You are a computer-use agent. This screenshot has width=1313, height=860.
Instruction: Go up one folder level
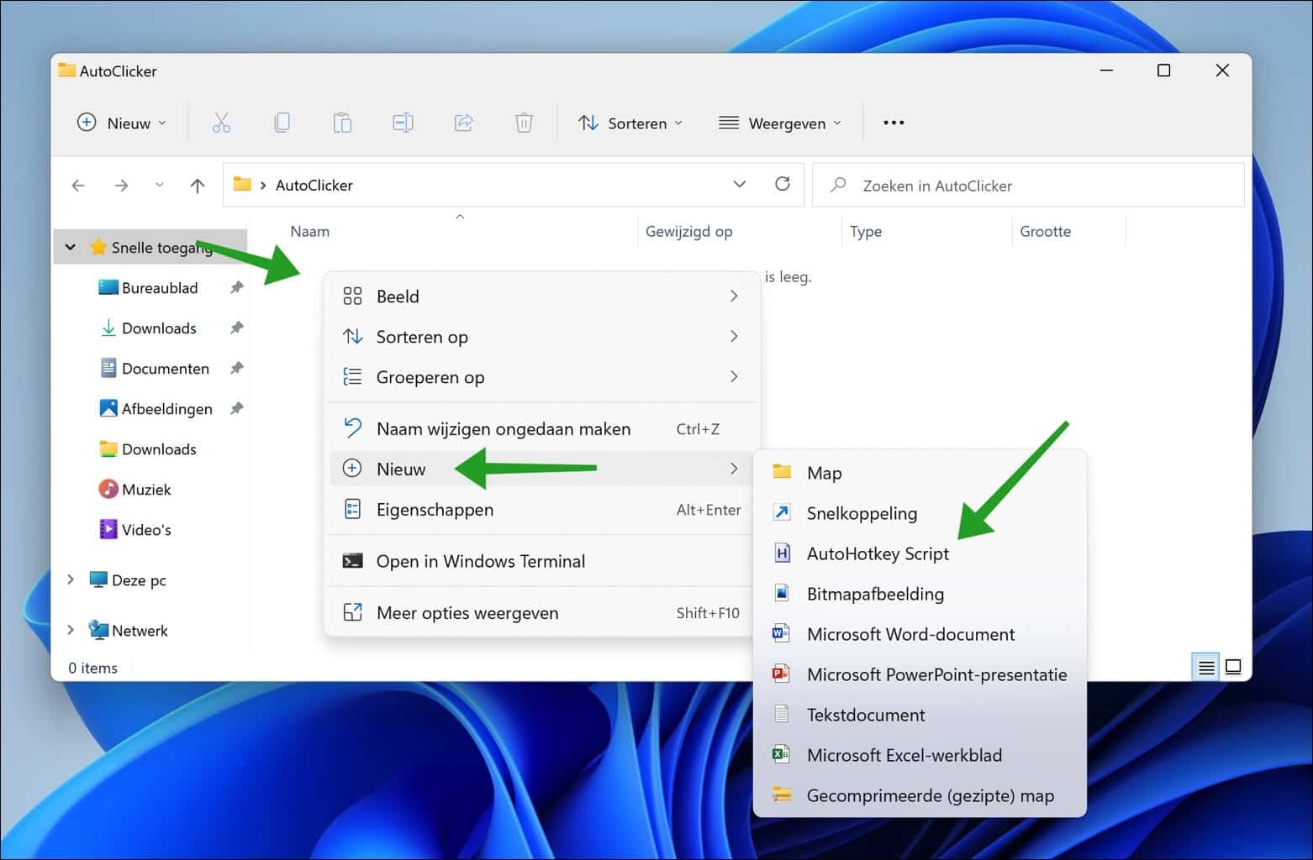point(198,186)
